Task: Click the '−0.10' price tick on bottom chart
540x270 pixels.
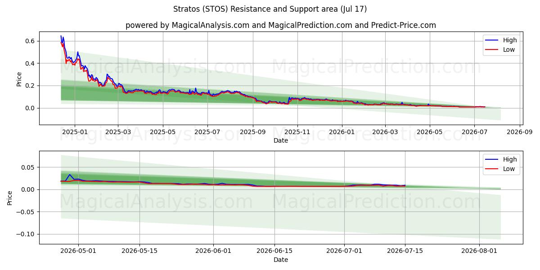Action: [x=26, y=234]
